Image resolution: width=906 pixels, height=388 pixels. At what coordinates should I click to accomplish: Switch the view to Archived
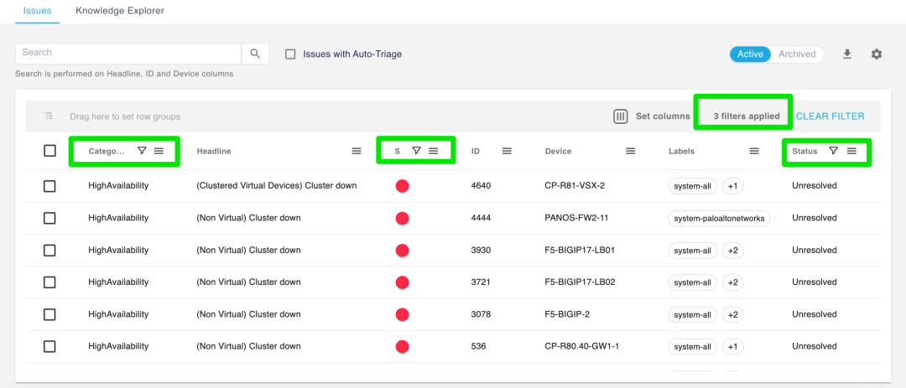pos(796,54)
